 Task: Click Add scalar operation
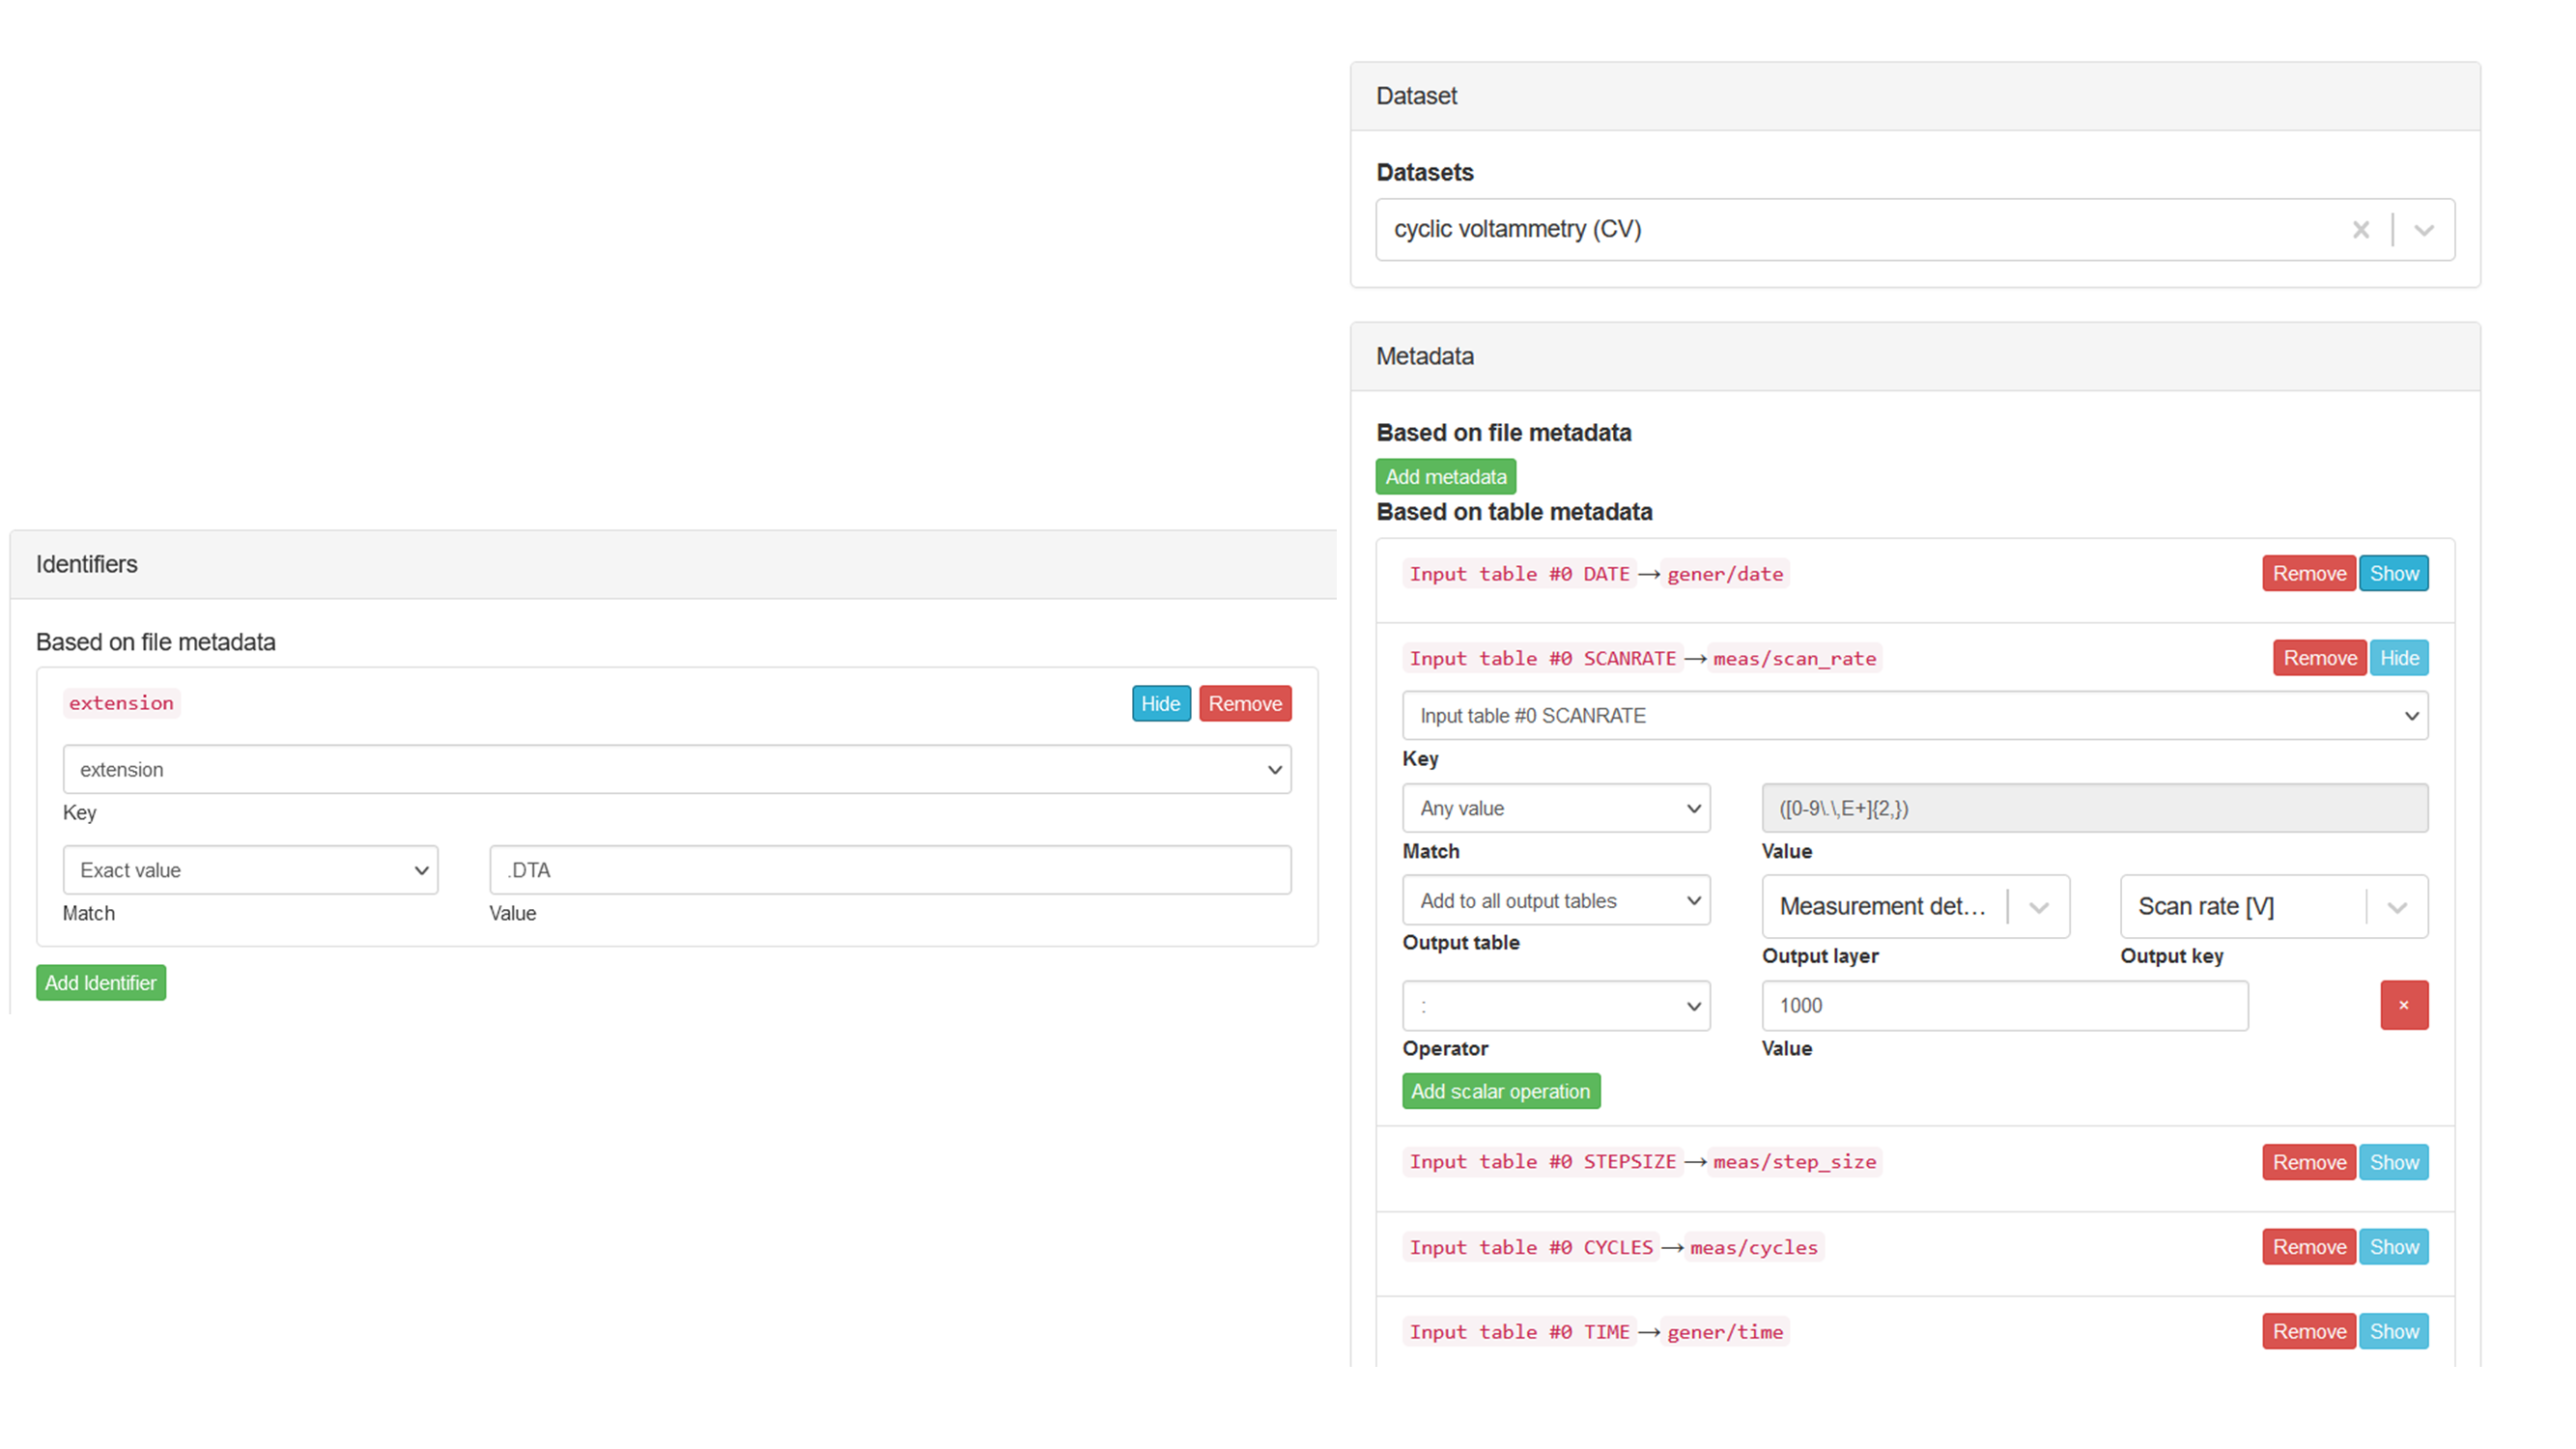point(1500,1091)
